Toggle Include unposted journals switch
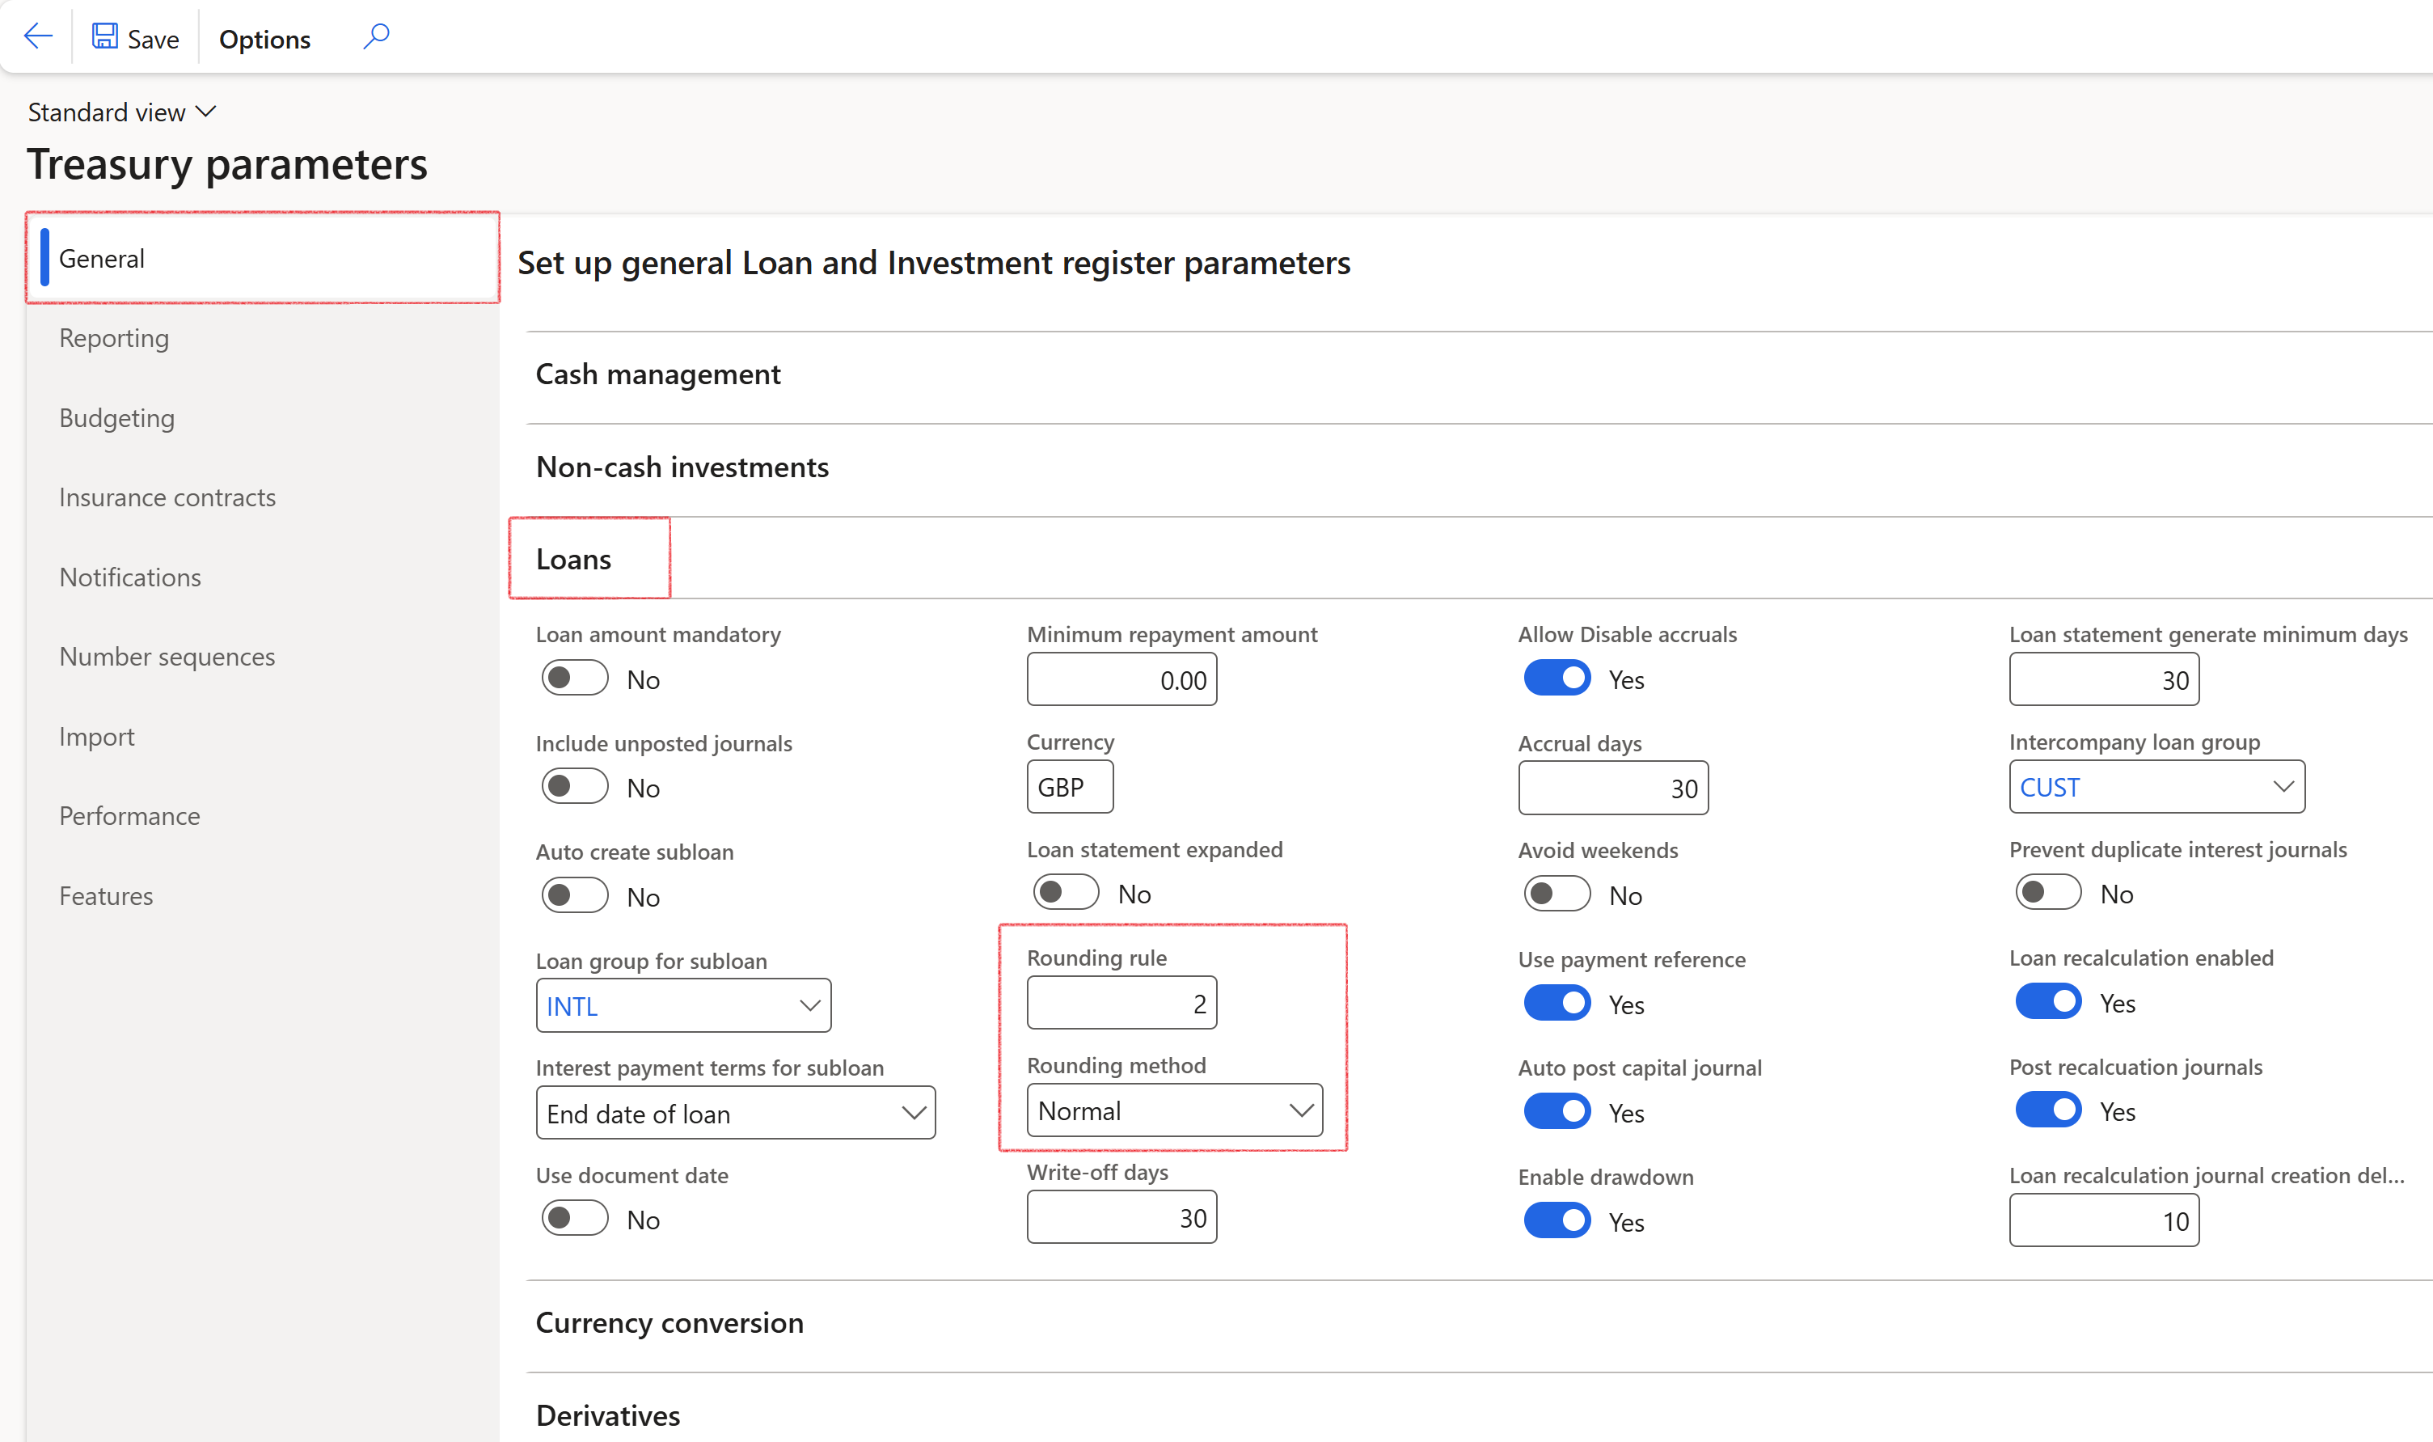Viewport: 2433px width, 1442px height. pyautogui.click(x=574, y=786)
